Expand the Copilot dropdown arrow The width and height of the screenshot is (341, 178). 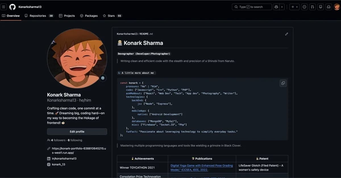[x=282, y=7]
